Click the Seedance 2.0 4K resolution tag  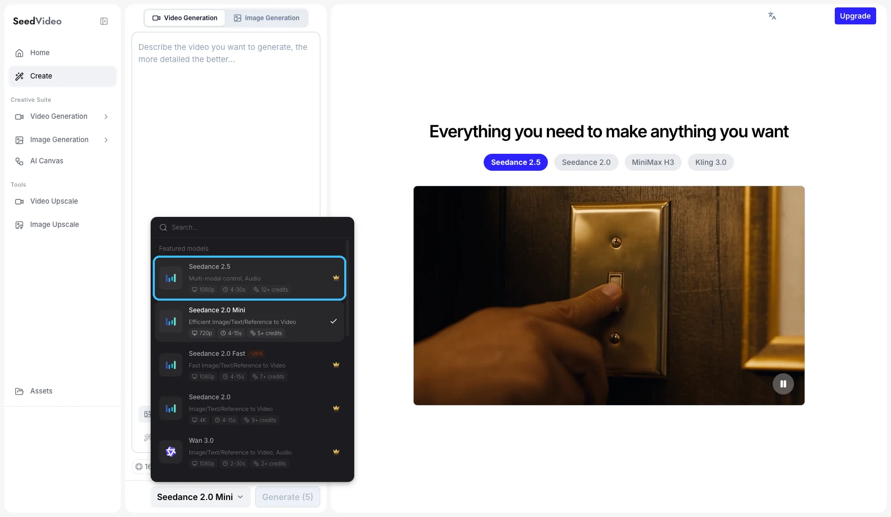[x=199, y=420]
